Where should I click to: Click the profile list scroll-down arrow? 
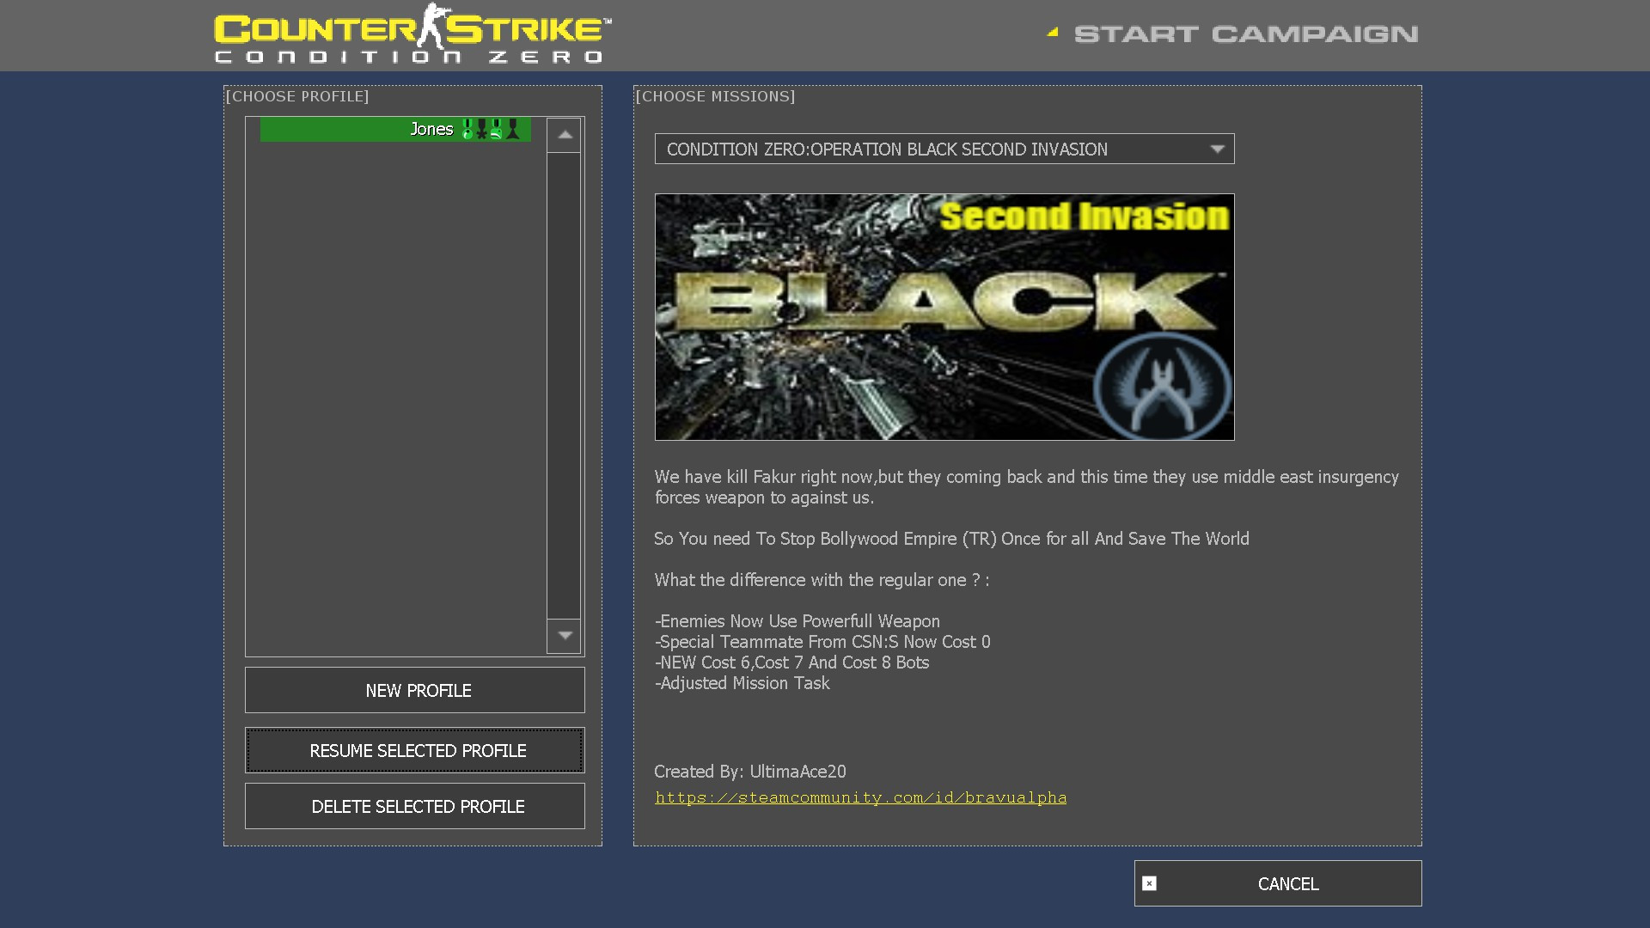[x=565, y=636]
